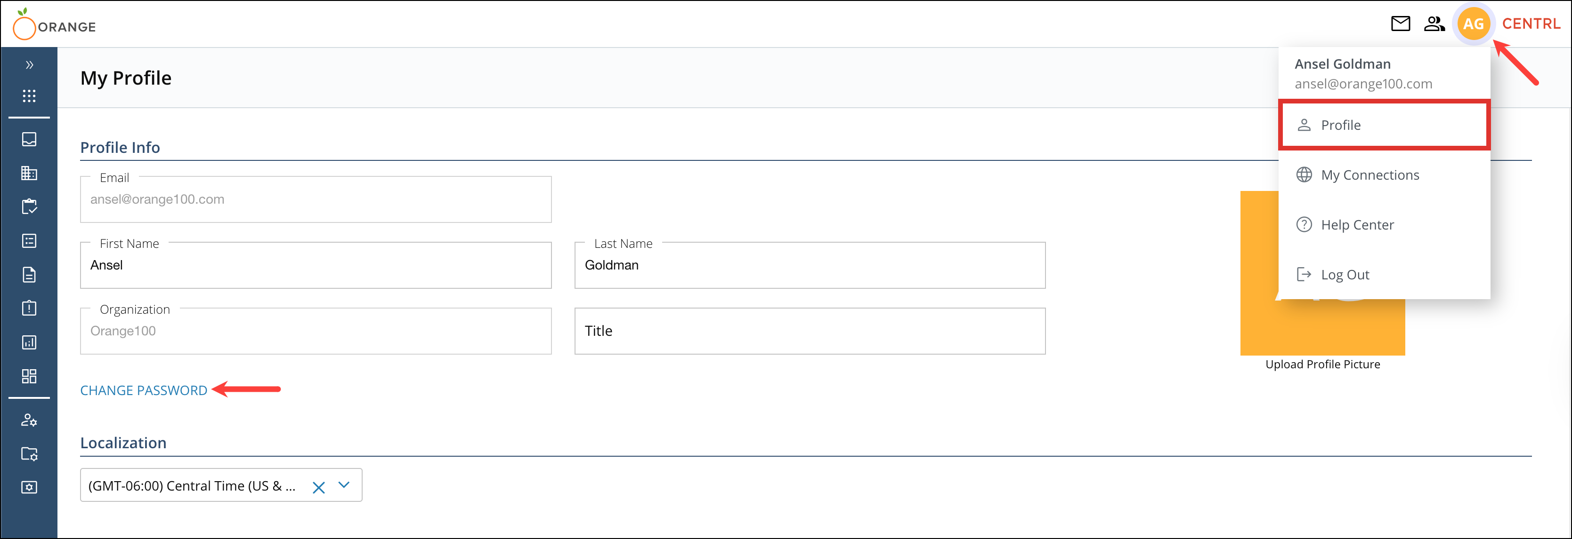1572x539 pixels.
Task: Select Profile from the account menu
Action: pyautogui.click(x=1341, y=124)
